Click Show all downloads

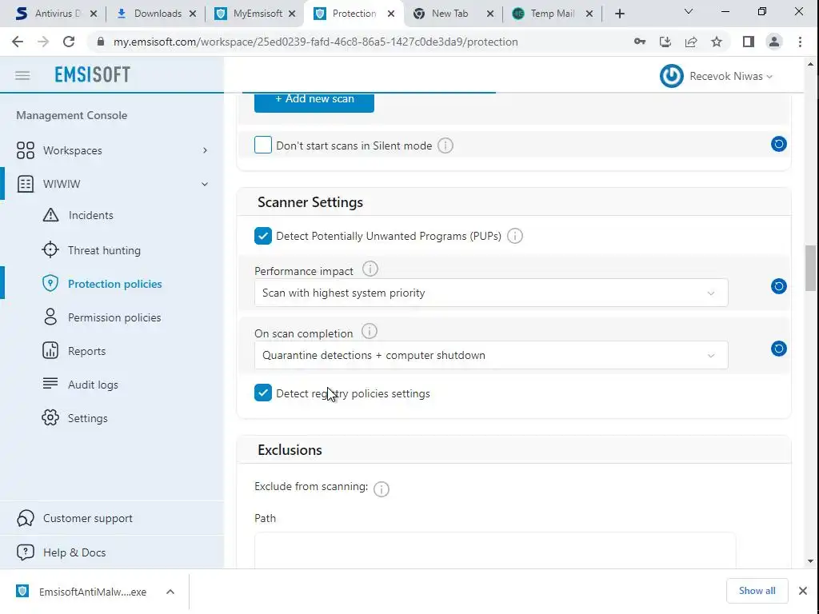[757, 591]
